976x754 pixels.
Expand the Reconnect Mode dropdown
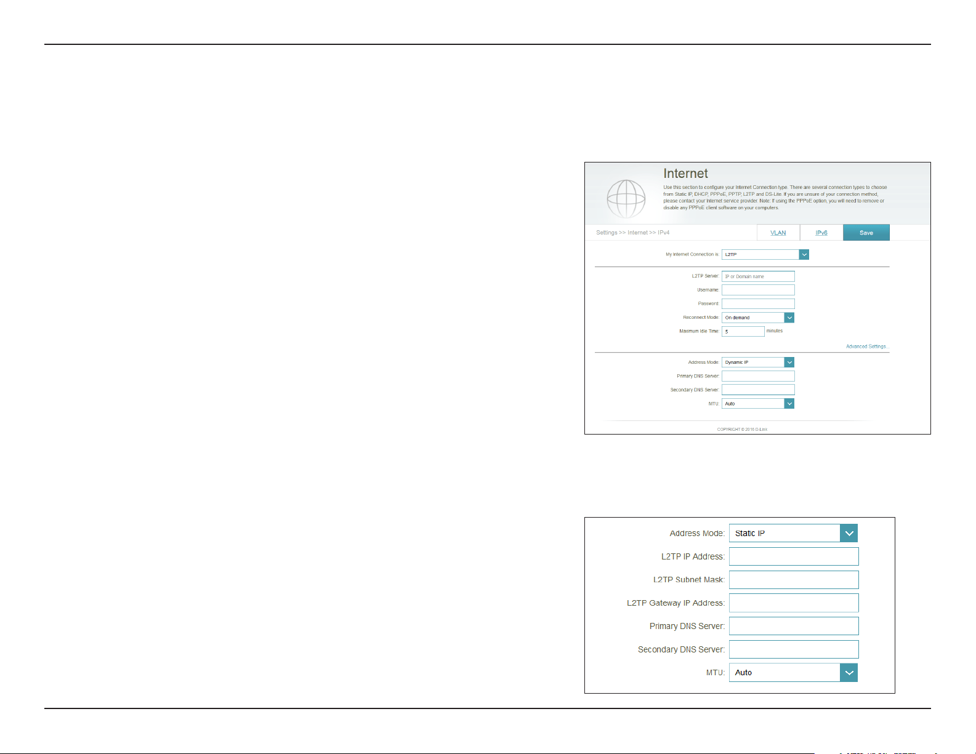(758, 318)
